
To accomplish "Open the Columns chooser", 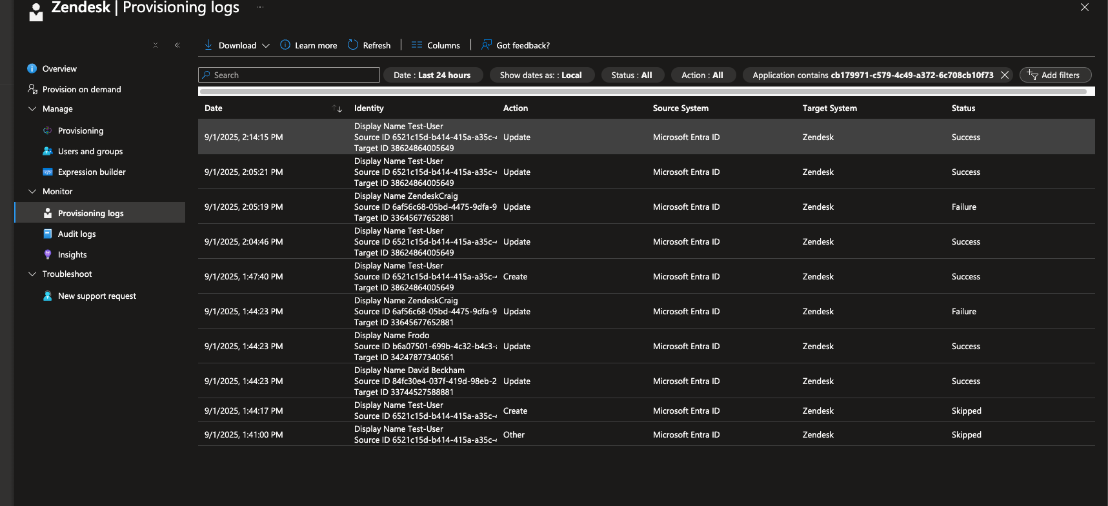I will [436, 45].
